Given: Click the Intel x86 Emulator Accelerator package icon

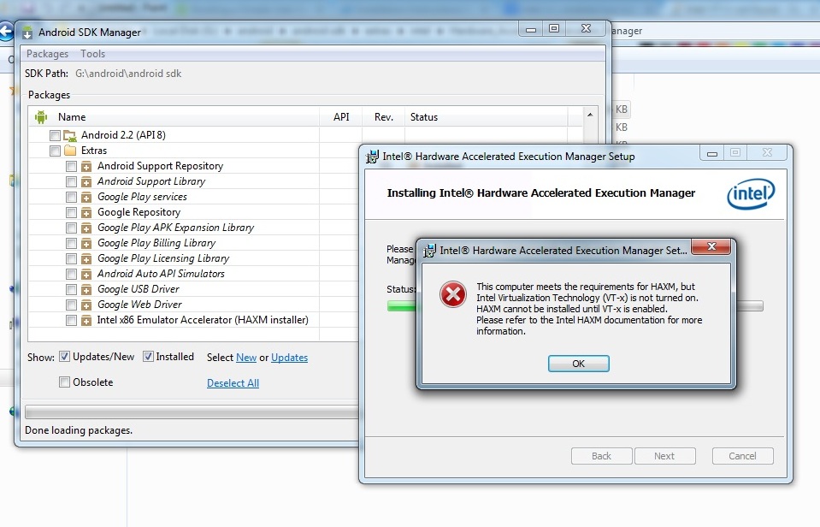Looking at the screenshot, I should 86,320.
